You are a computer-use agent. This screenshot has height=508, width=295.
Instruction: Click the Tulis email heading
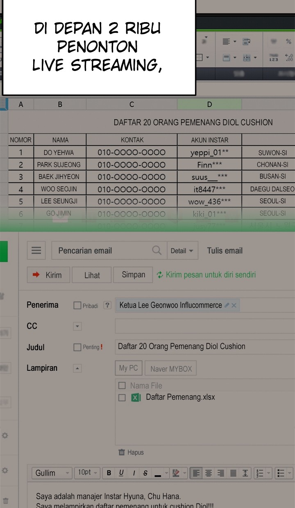tap(225, 251)
